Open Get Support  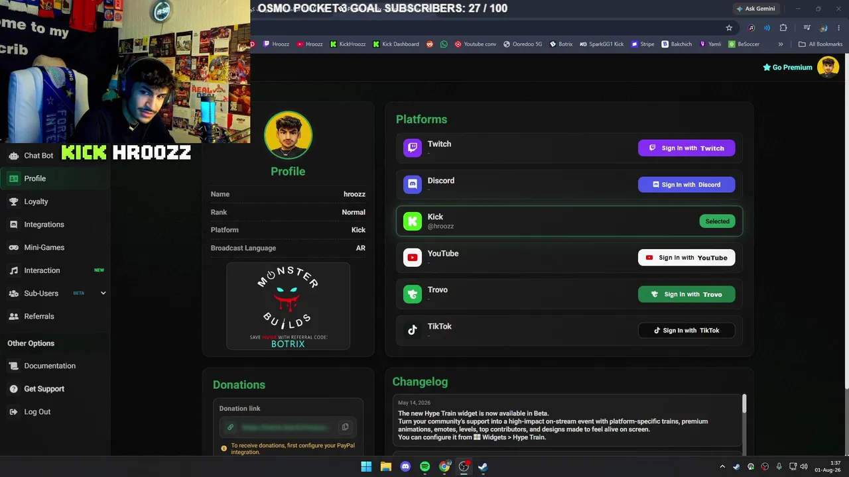click(x=44, y=389)
